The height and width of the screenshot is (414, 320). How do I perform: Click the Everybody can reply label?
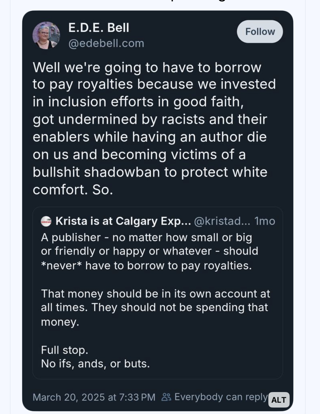221,397
